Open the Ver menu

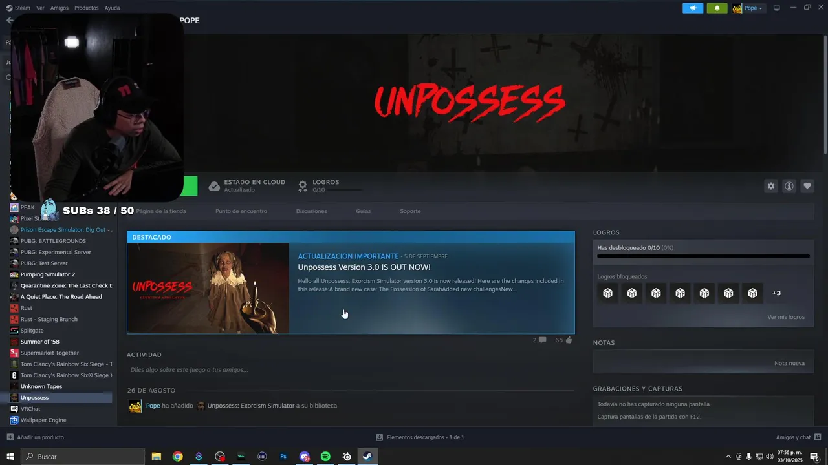(x=40, y=8)
